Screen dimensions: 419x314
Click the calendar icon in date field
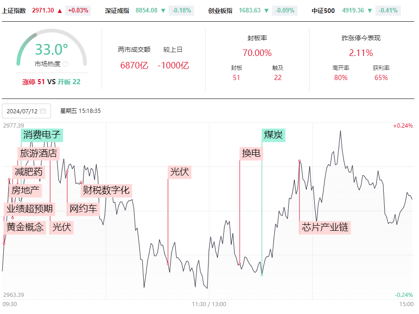[x=43, y=111]
